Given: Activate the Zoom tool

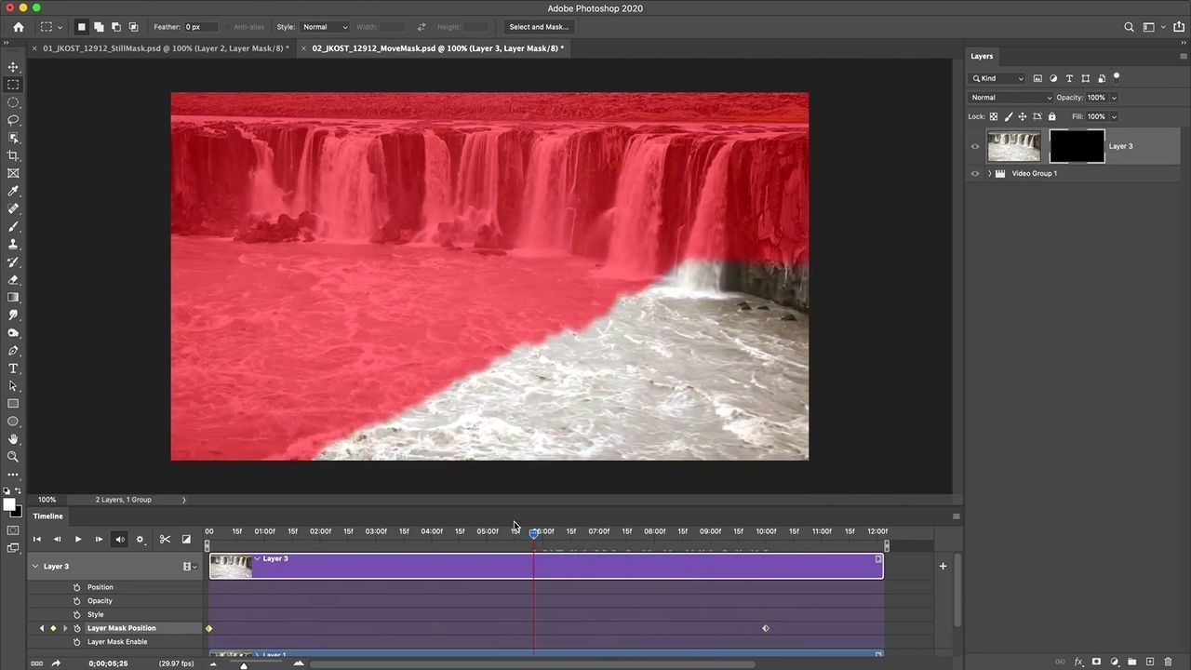Looking at the screenshot, I should [13, 457].
